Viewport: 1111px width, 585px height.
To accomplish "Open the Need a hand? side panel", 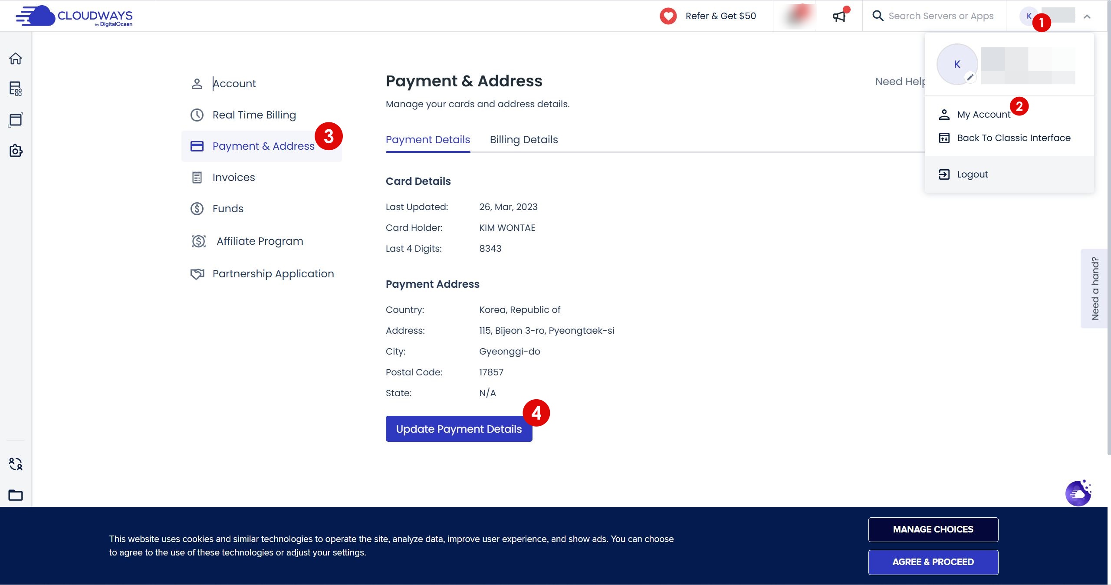I will 1095,289.
